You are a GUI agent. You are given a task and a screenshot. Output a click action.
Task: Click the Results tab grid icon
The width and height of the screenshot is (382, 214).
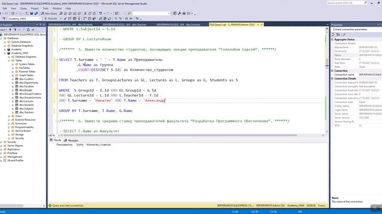pyautogui.click(x=51, y=140)
